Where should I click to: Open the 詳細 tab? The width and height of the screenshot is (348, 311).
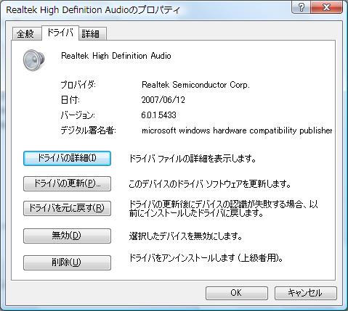[91, 33]
